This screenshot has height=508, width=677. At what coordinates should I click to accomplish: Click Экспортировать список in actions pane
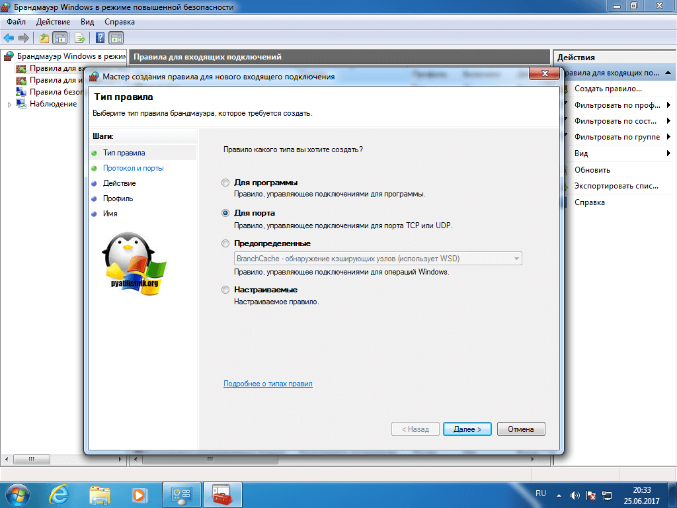pos(616,186)
